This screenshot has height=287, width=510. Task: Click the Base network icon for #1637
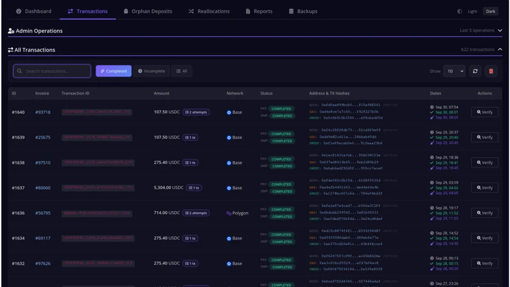tap(229, 188)
